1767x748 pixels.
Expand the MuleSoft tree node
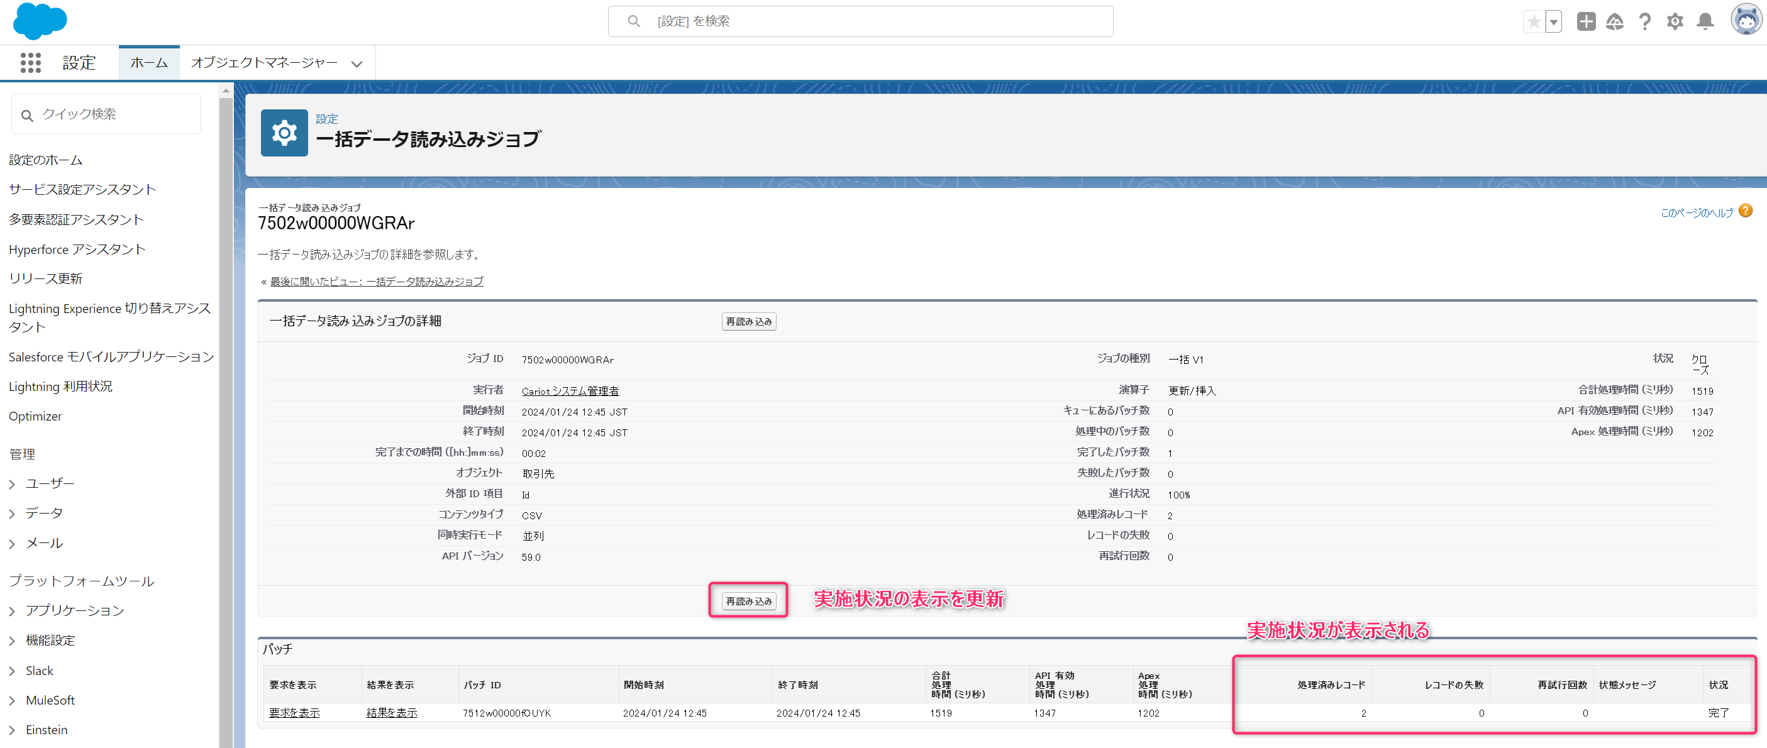tap(12, 701)
